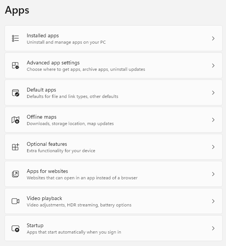Click the Apps for websites arrow icon
Image resolution: width=226 pixels, height=246 pixels.
click(15, 174)
